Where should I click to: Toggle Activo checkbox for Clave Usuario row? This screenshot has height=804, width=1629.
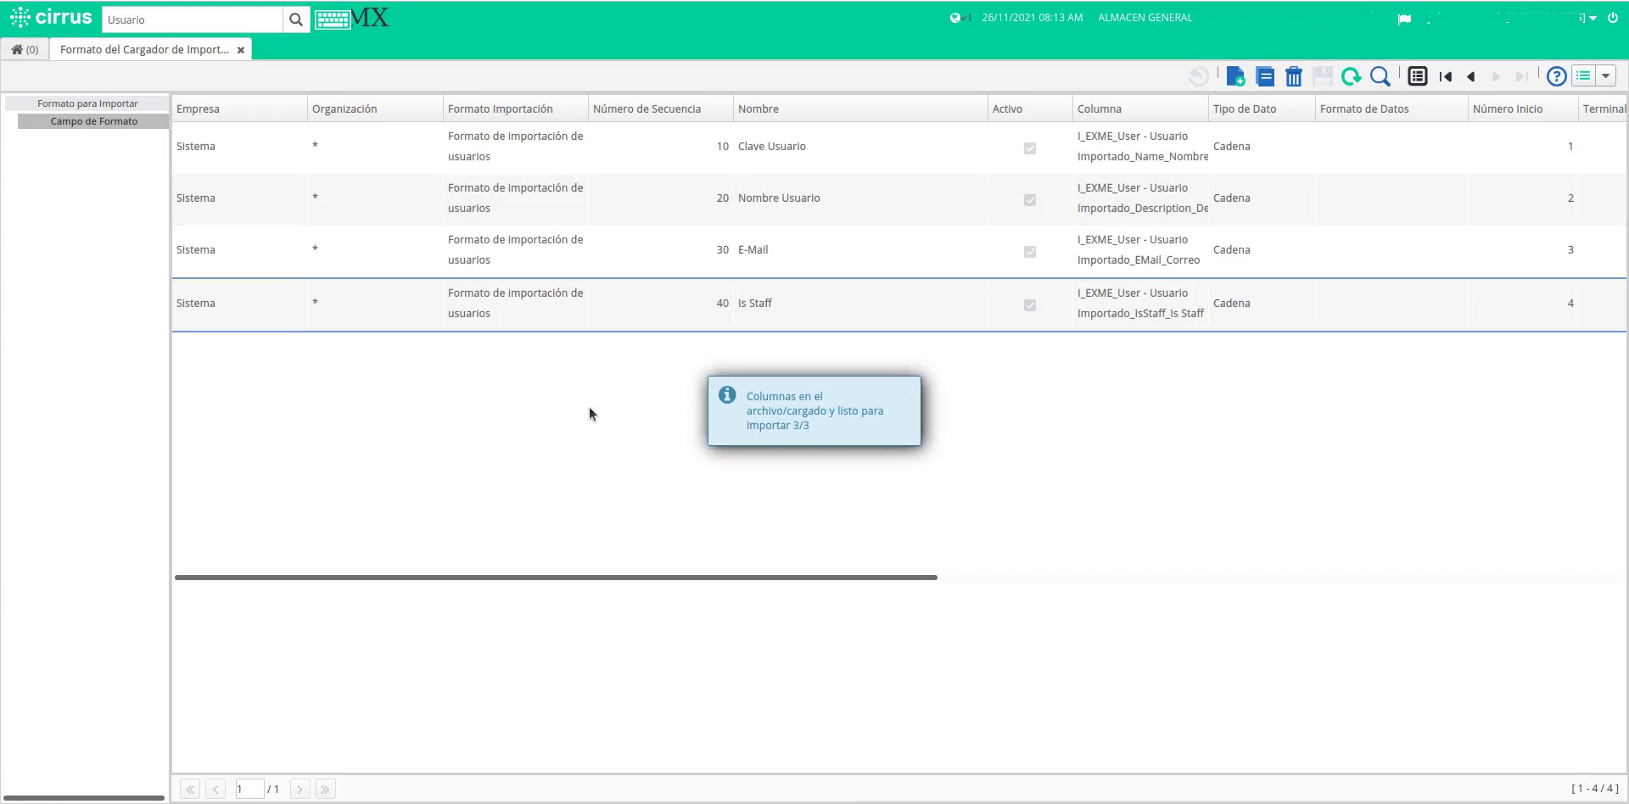pyautogui.click(x=1029, y=148)
